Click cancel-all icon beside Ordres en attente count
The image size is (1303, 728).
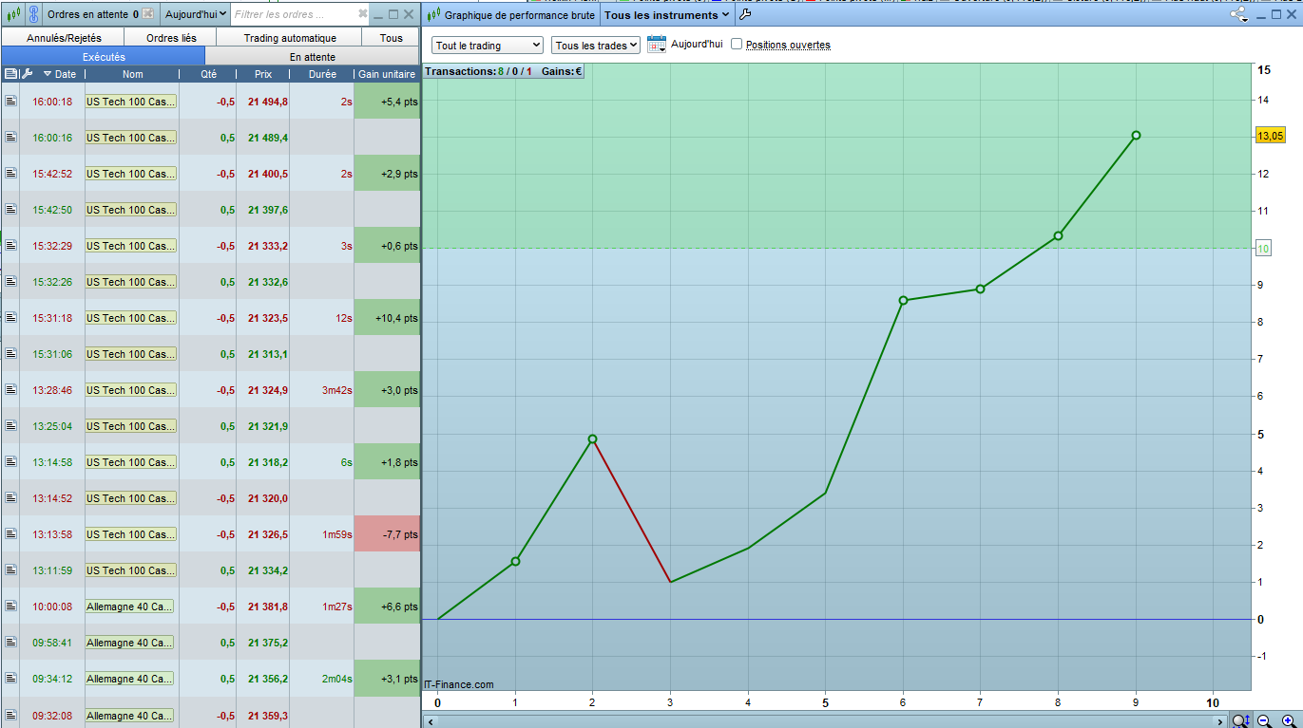tap(148, 14)
